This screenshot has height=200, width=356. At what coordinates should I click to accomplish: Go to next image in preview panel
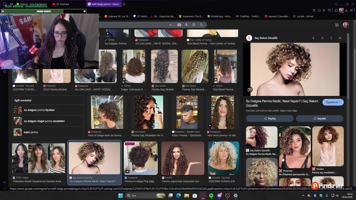322,38
